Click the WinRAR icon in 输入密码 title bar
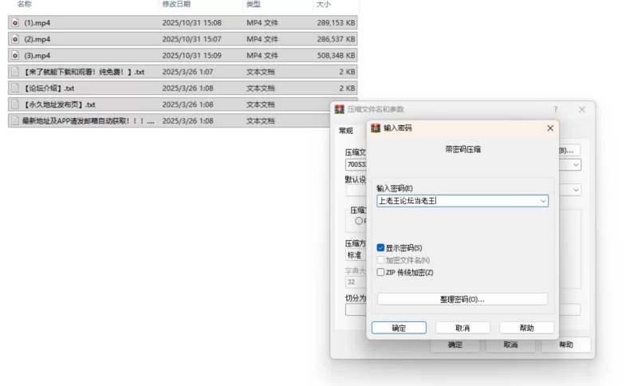The image size is (638, 386). 376,128
